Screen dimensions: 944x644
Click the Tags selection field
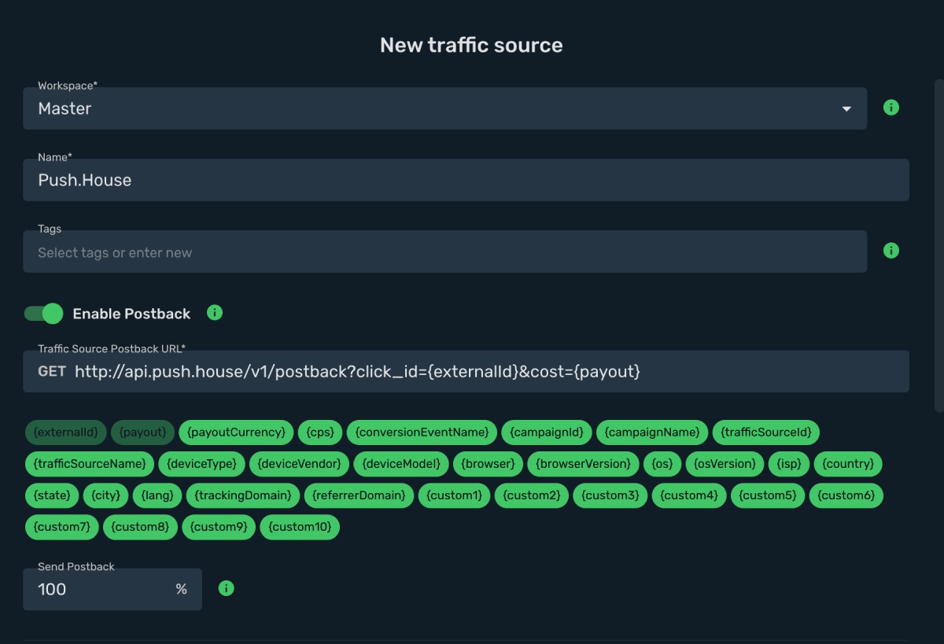444,252
